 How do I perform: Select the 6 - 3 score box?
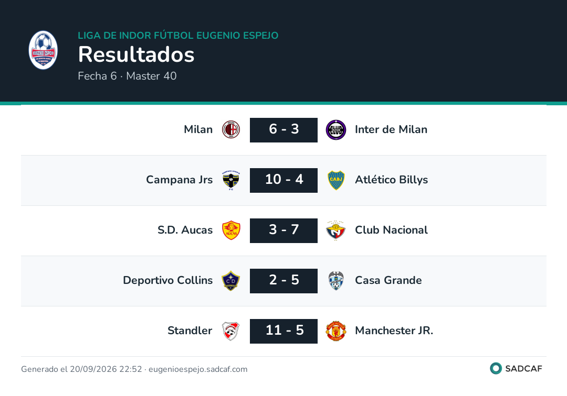pos(284,130)
